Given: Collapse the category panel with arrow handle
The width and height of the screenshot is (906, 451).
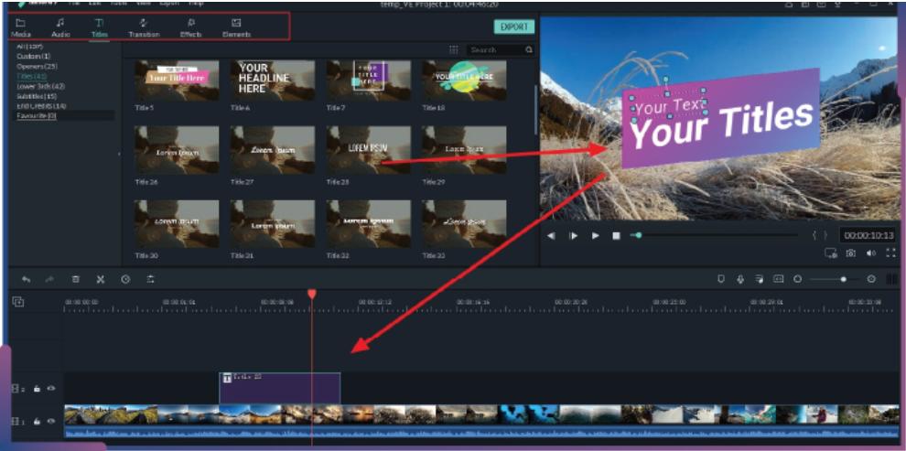Looking at the screenshot, I should click(119, 154).
